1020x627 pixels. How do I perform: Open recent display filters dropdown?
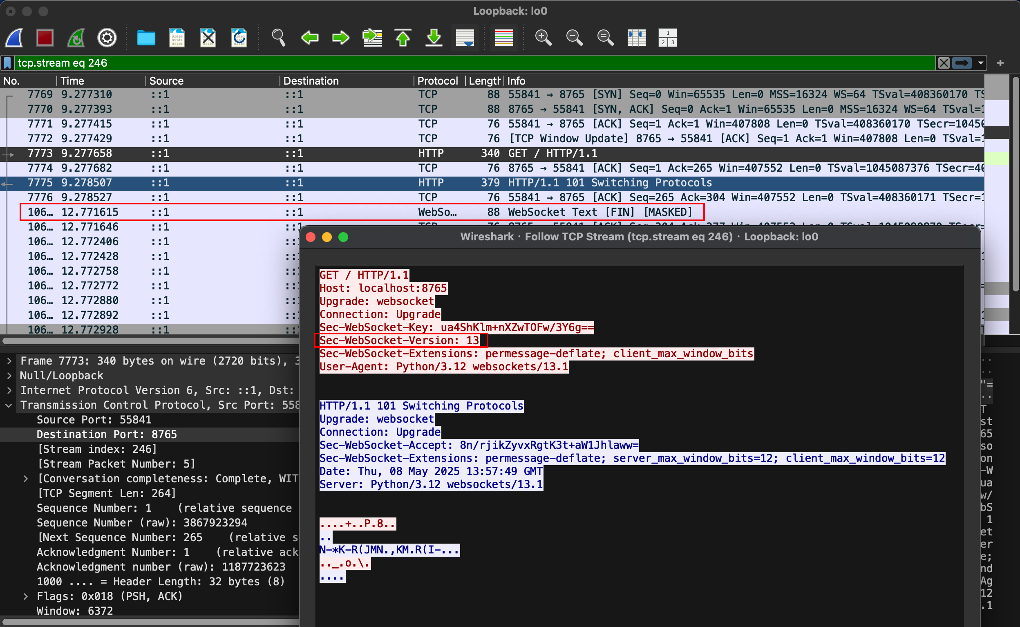(x=981, y=63)
